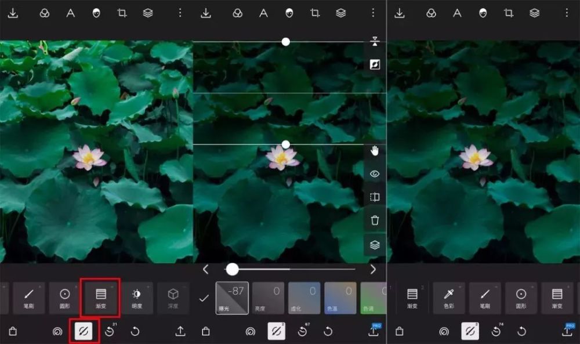The width and height of the screenshot is (580, 344).
Task: Delete the gradient mask with the trash icon
Action: (x=375, y=220)
